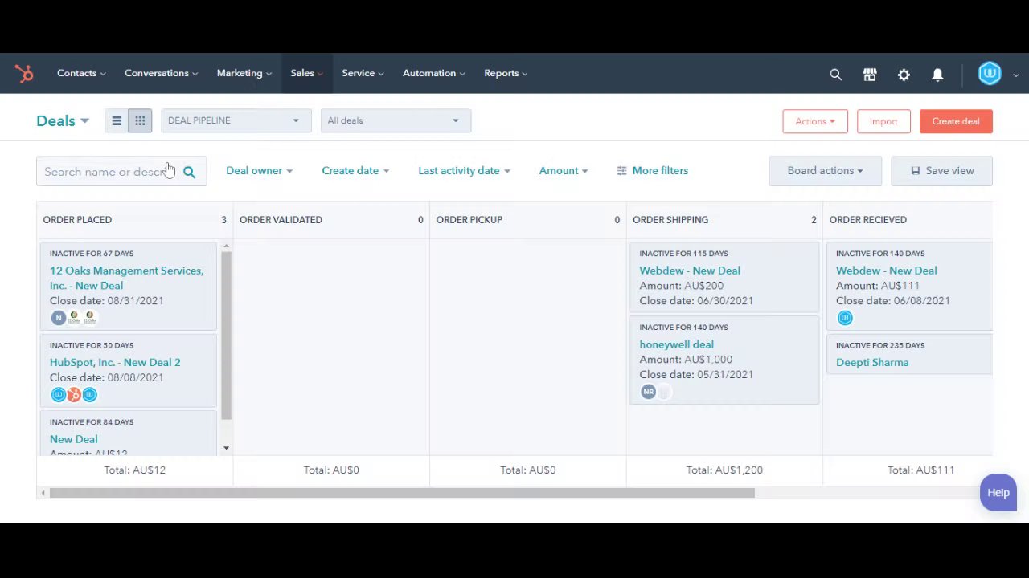Open Webdew - New Deal in Order Shipping
1029x578 pixels.
point(690,271)
